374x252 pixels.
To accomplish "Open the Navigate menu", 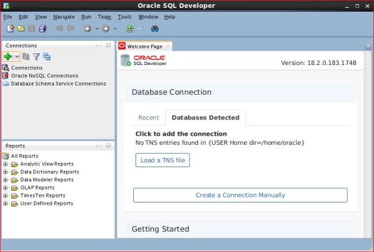I will tap(64, 17).
